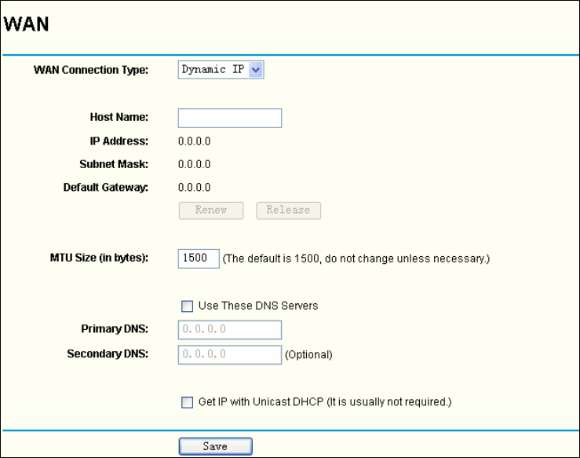The image size is (580, 458).
Task: Click the IP Address label
Action: [119, 141]
